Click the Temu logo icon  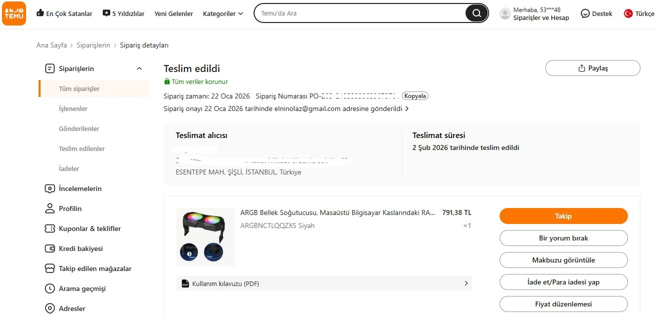tap(14, 13)
